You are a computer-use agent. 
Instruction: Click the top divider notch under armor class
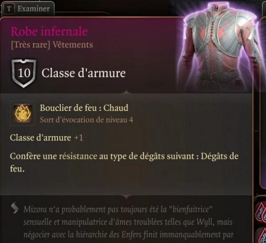tap(126, 92)
